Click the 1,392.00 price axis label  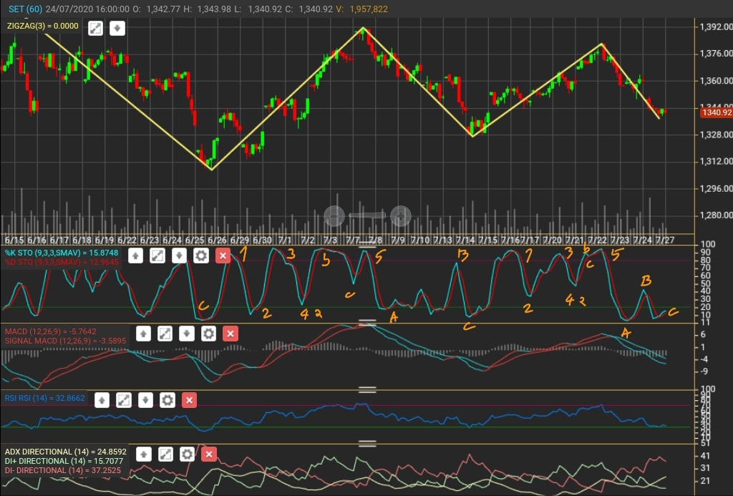tap(716, 27)
